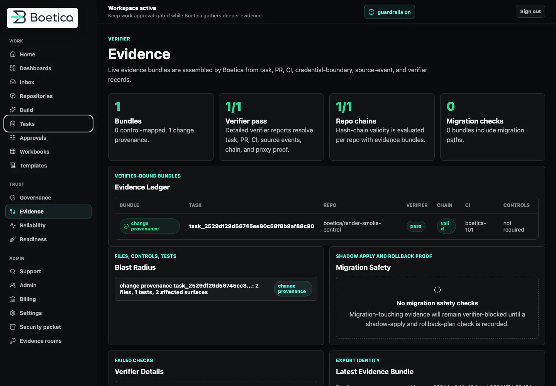Click No migration safety checks message

[x=437, y=303]
